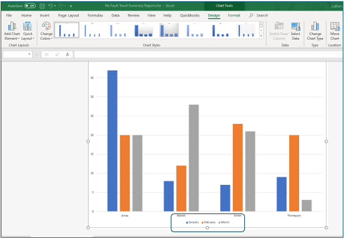
Task: Apply the fifth chart style thumbnail
Action: pyautogui.click(x=169, y=30)
